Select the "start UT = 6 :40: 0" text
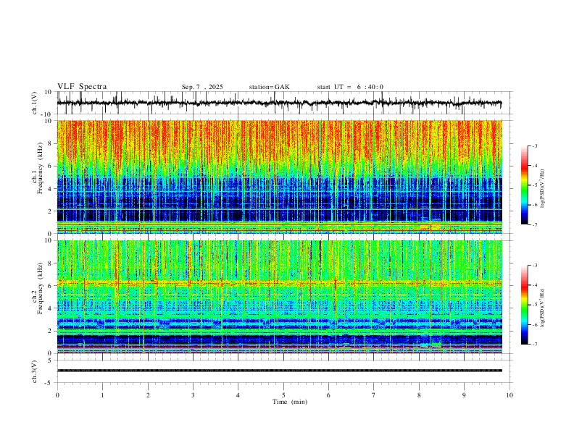 (350, 87)
